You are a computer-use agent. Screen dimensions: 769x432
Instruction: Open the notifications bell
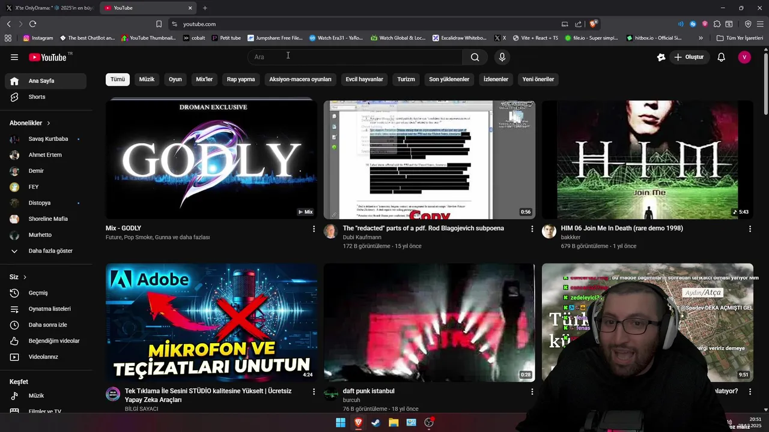(x=722, y=57)
